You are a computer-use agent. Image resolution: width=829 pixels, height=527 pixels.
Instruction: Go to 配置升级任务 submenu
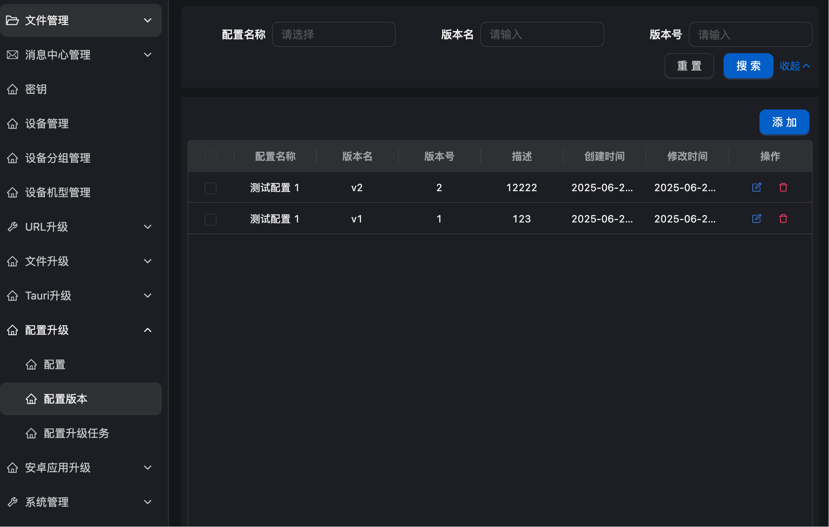pos(81,433)
